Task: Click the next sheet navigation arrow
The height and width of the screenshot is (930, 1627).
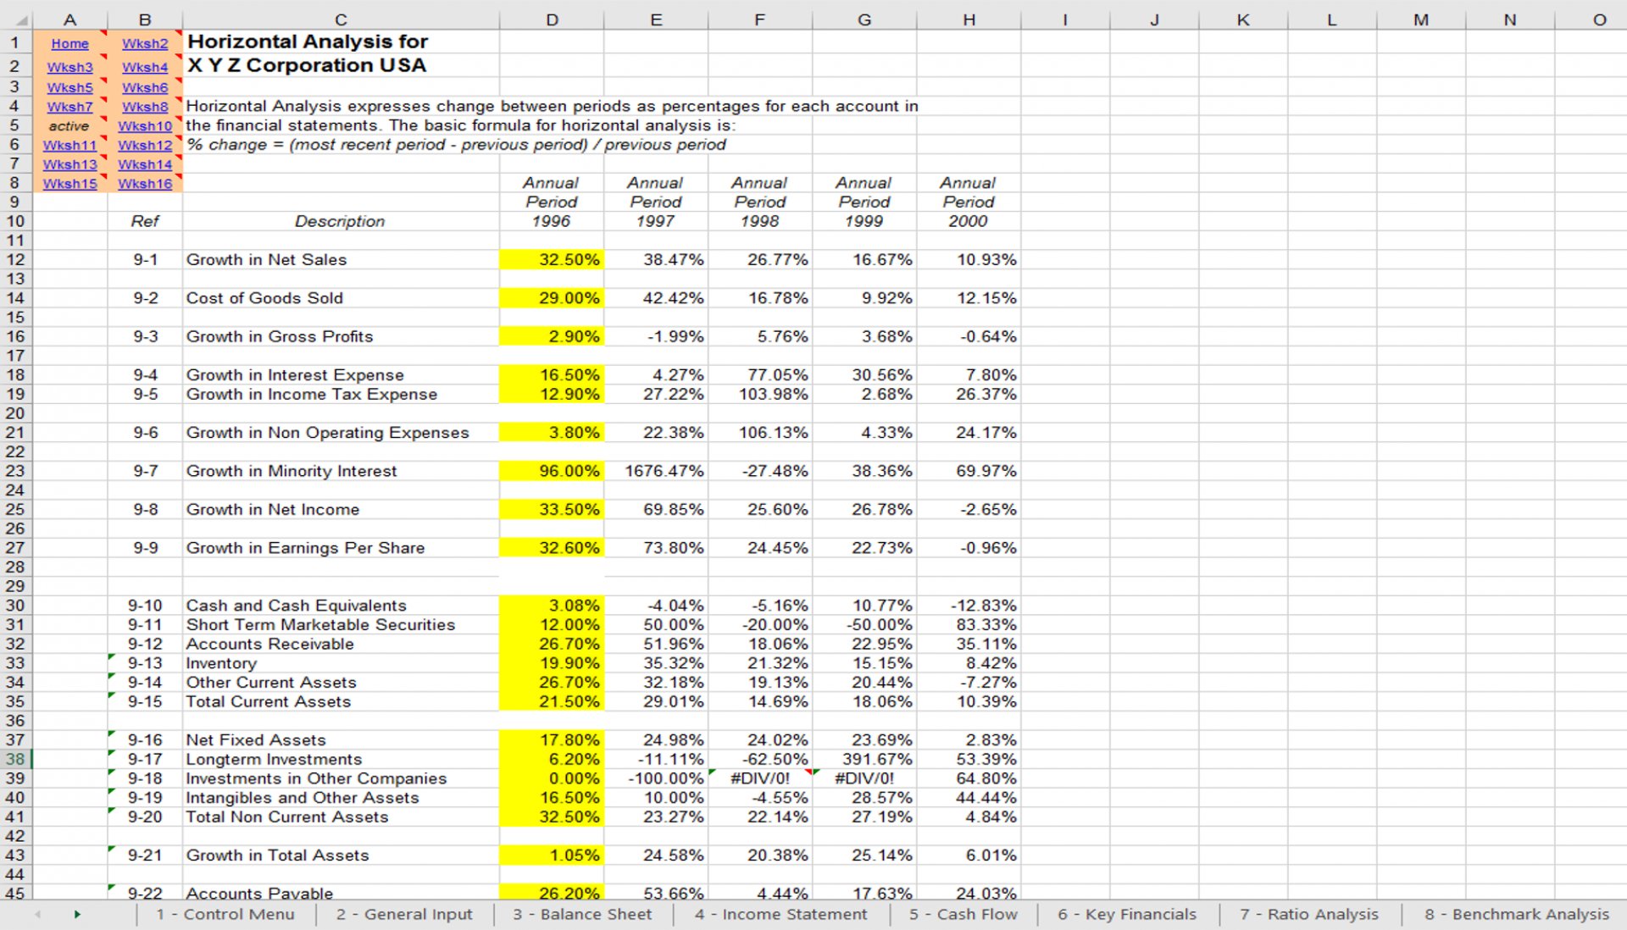Action: click(77, 914)
